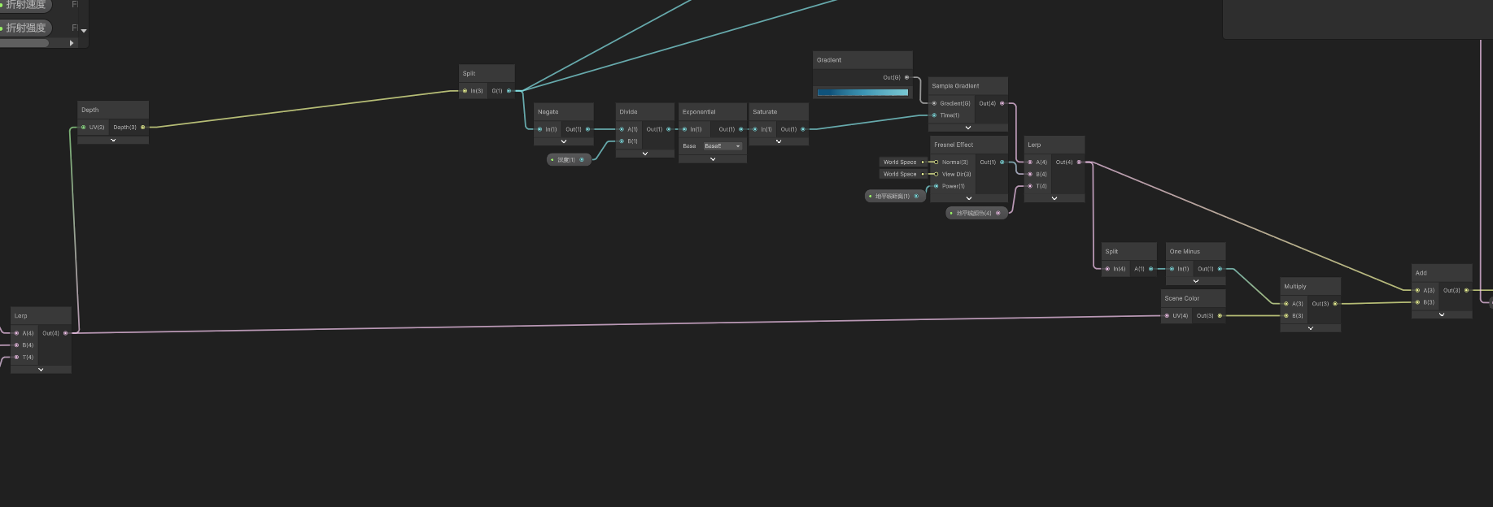The width and height of the screenshot is (1493, 507).
Task: Click the In(1) port of One Minus node
Action: [1172, 269]
